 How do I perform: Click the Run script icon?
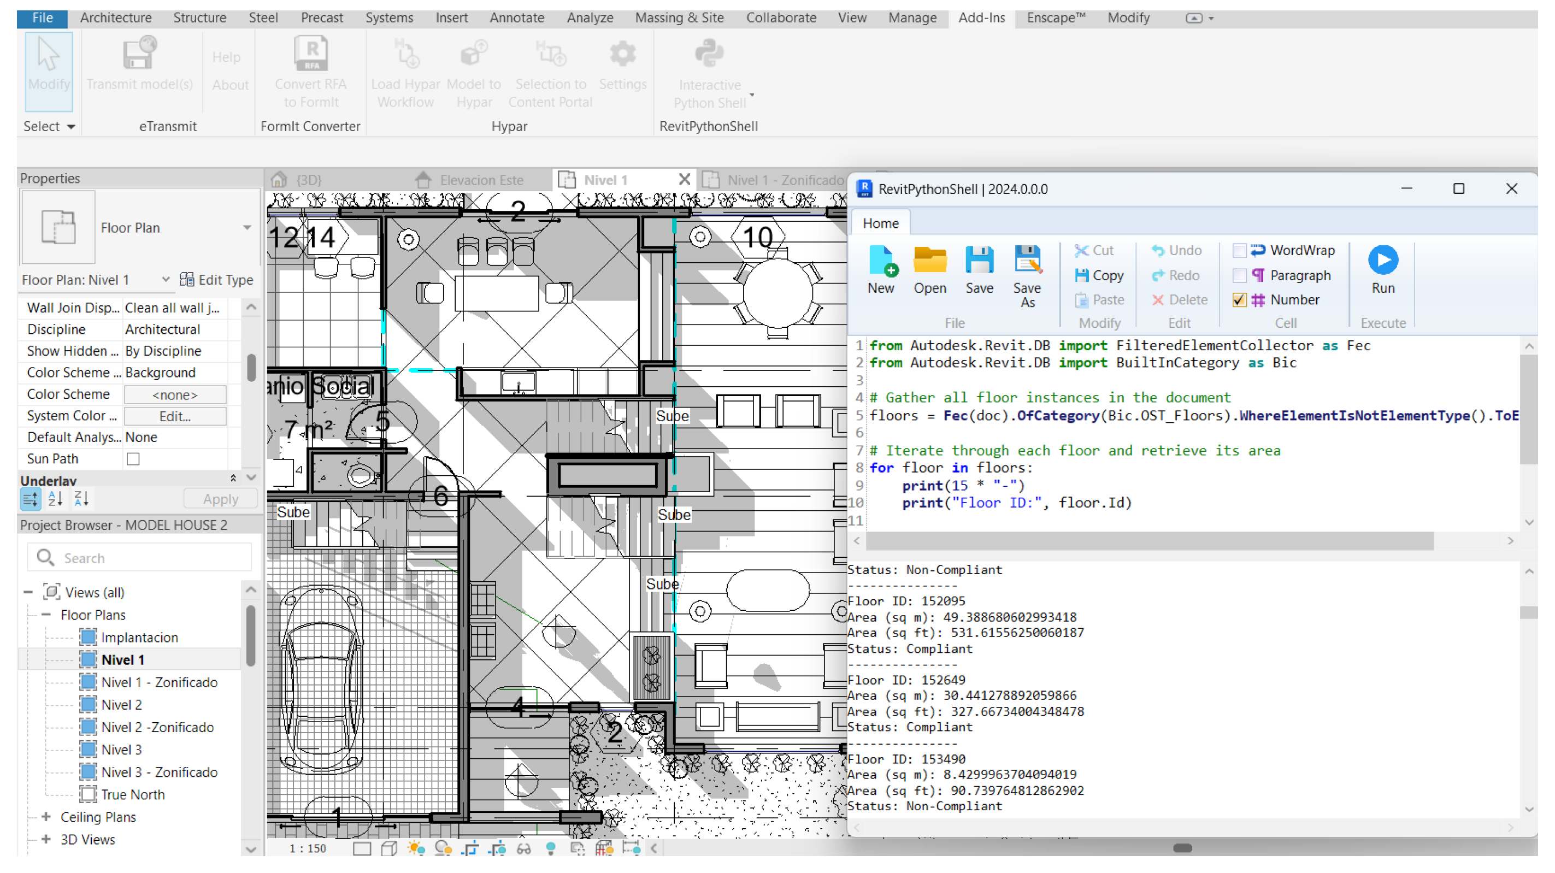pos(1382,260)
